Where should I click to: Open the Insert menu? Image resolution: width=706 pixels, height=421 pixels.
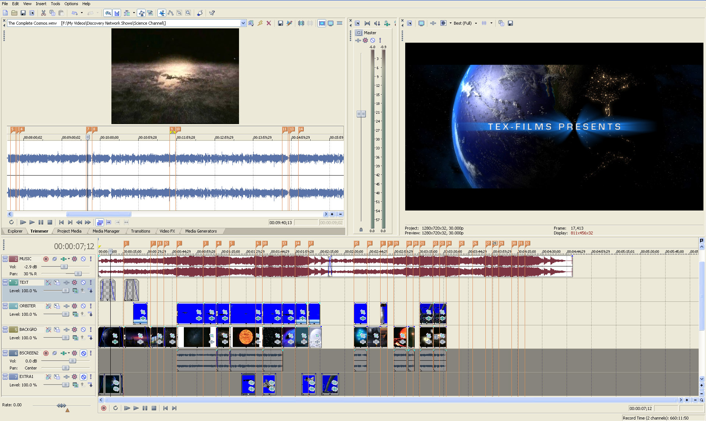[x=41, y=4]
